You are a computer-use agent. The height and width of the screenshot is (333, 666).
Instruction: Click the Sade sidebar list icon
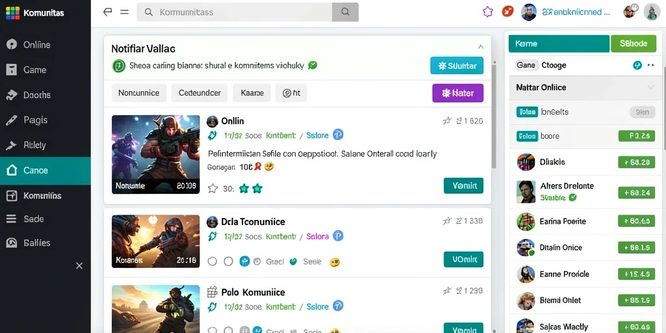pos(12,219)
